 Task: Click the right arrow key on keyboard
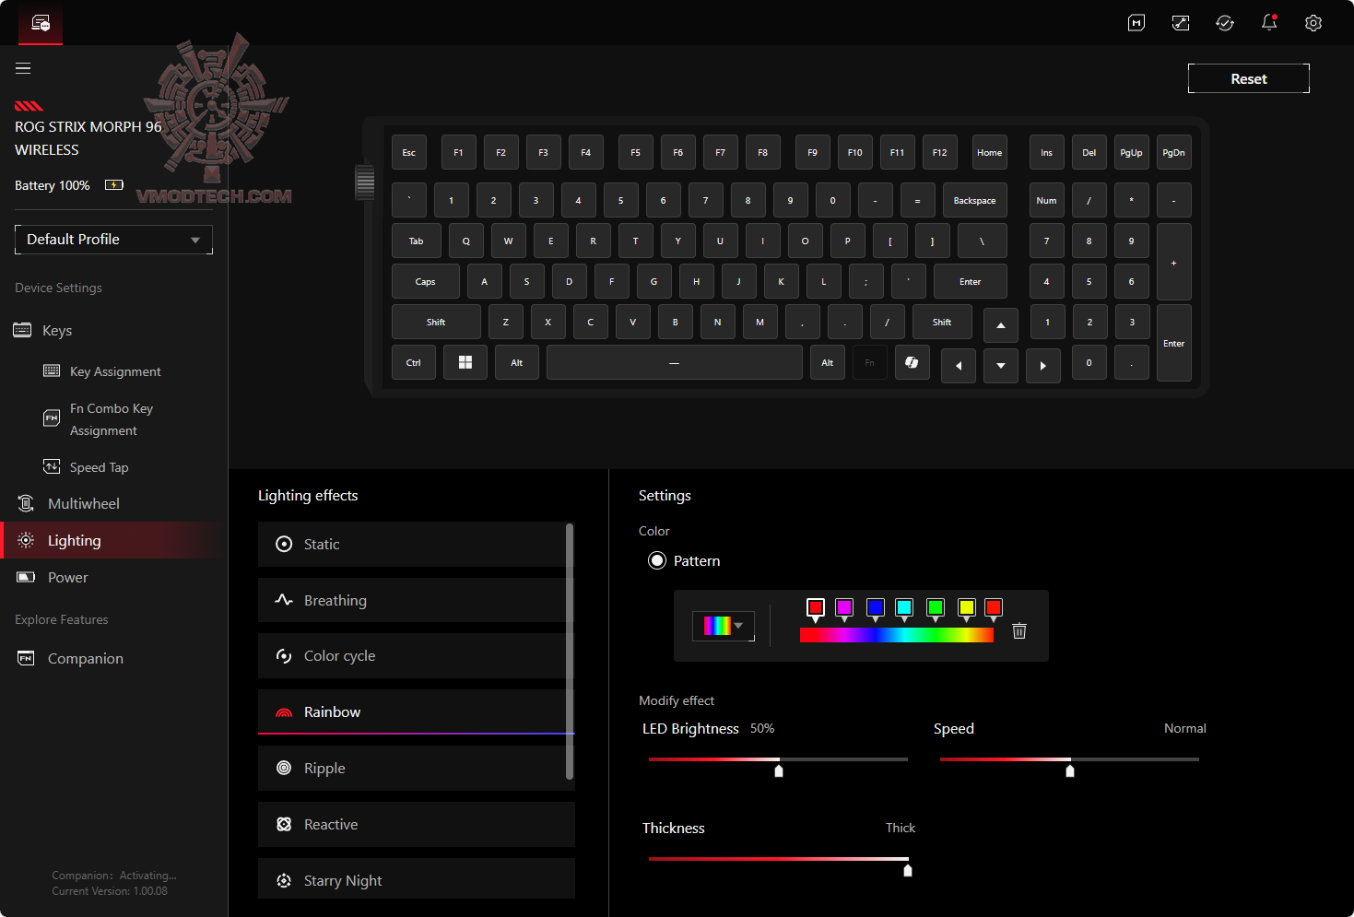tap(1043, 366)
